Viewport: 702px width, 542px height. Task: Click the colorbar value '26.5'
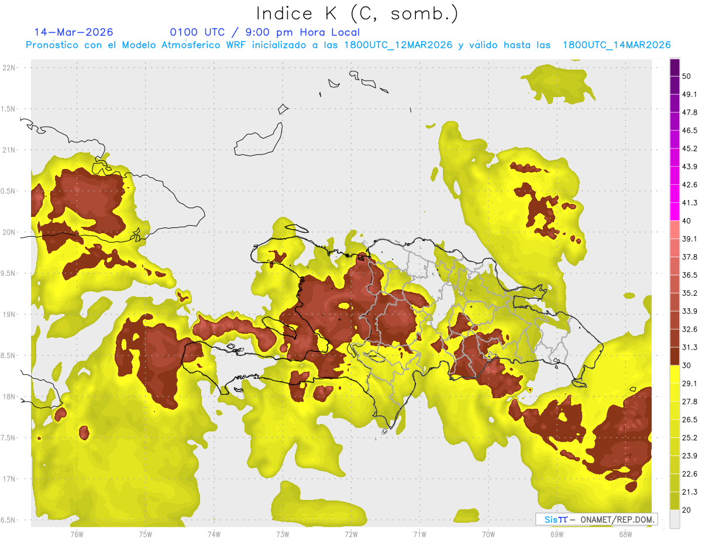[x=690, y=420]
